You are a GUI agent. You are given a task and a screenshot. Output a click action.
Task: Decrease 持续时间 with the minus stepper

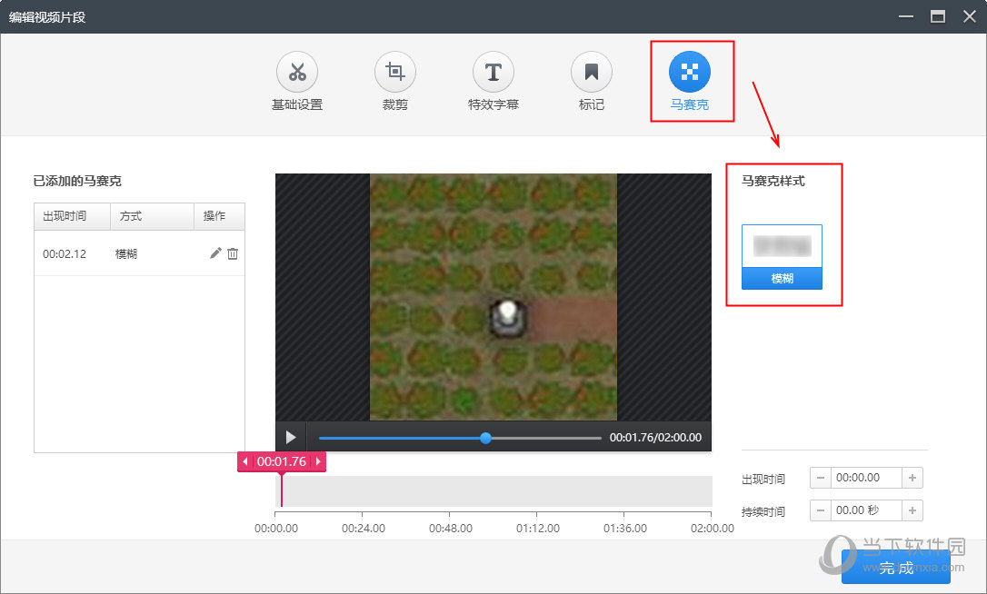tap(820, 510)
